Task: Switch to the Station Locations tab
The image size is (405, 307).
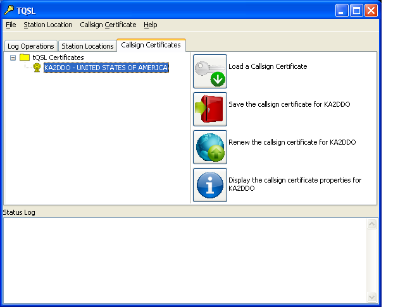Action: (x=87, y=46)
